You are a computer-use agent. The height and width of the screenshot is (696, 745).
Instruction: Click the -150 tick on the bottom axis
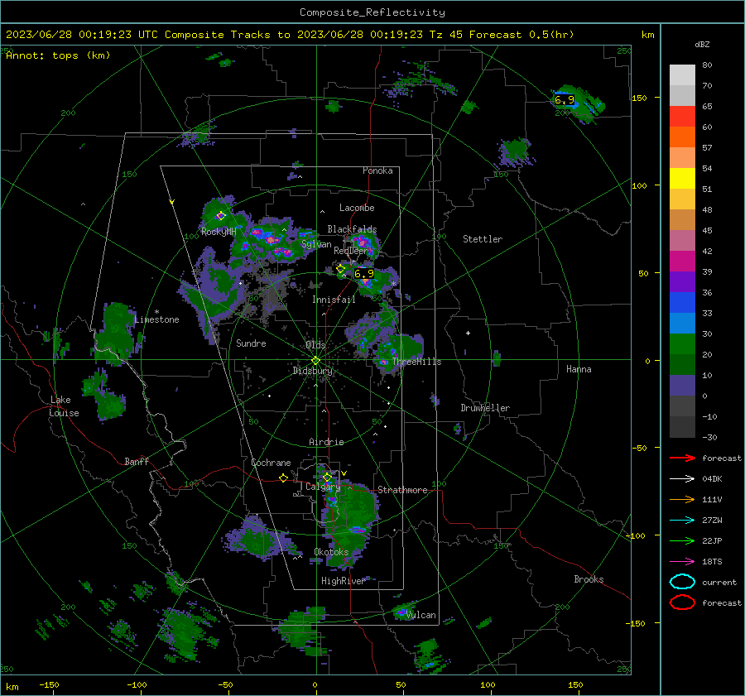49,684
